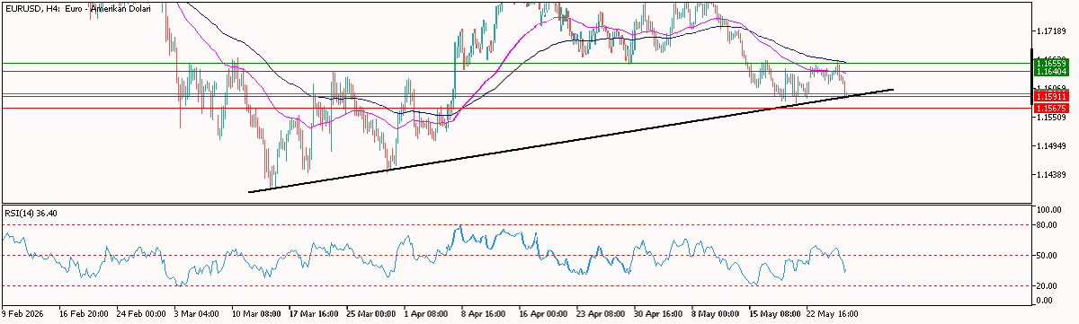Click the RSI scale value 20.00

click(x=1048, y=286)
